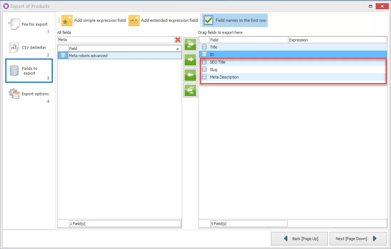Clear the Meta search filter with red X
Image resolution: width=391 pixels, height=249 pixels.
point(178,40)
